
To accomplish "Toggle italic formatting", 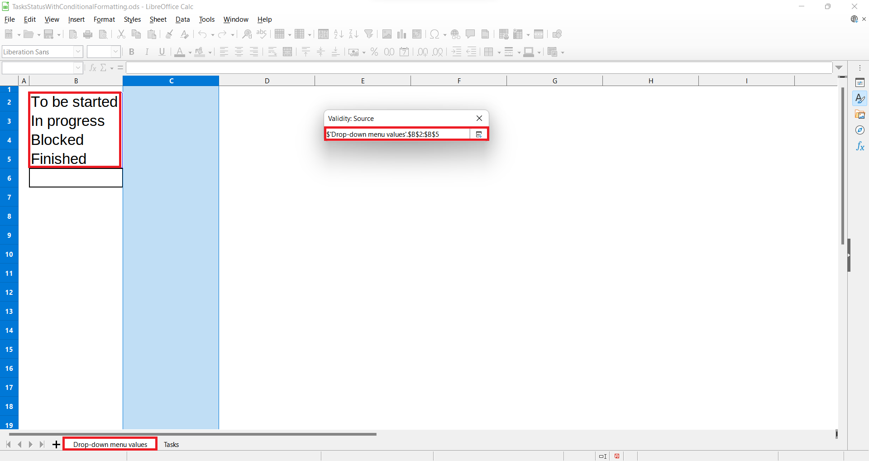I will pos(147,52).
